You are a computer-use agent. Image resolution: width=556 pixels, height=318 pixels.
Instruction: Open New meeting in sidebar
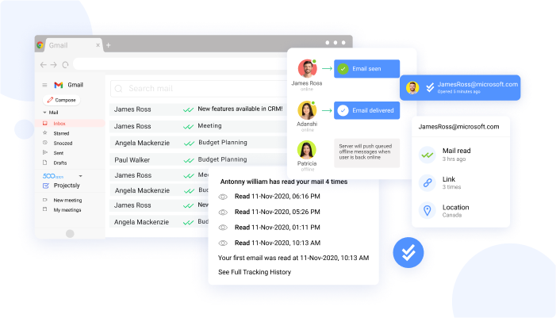coord(67,201)
